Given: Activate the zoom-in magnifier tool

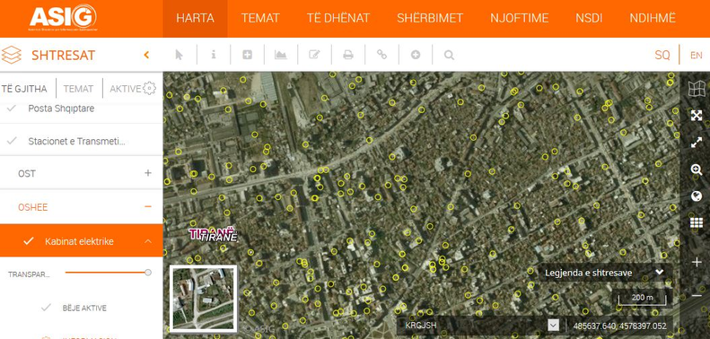Looking at the screenshot, I should click(697, 169).
